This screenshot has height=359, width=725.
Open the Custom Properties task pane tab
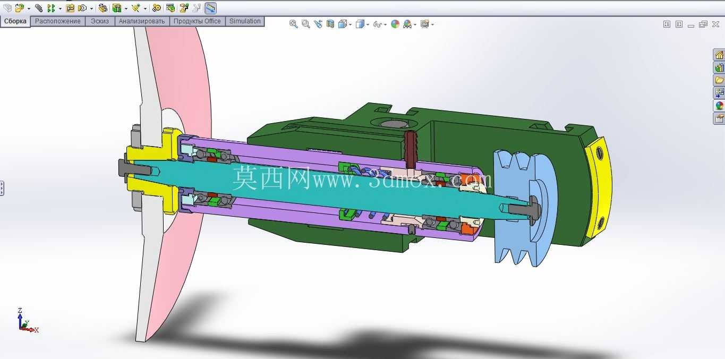[x=719, y=118]
